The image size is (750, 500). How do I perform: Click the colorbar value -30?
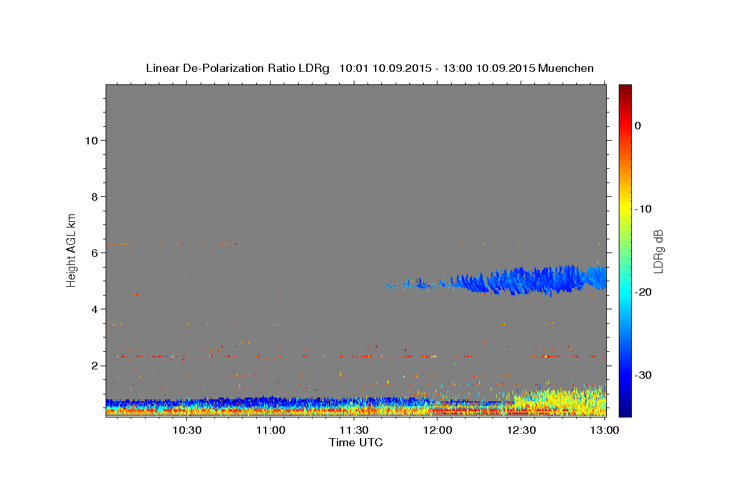pyautogui.click(x=644, y=375)
